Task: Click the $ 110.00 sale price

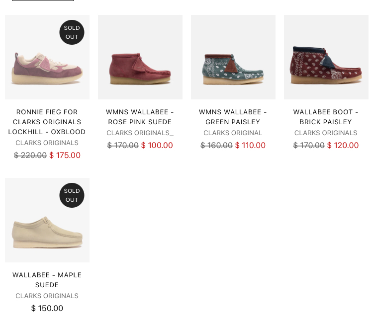Action: point(250,145)
